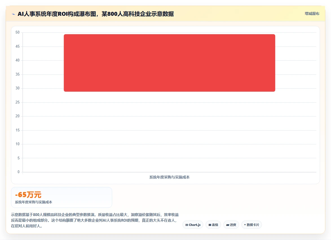Screen dimensions: 331x240
Task: Select the 数据卡片 pill tag
Action: (x=251, y=225)
